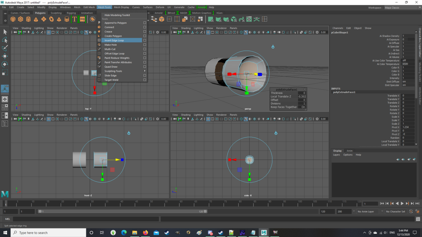The image size is (422, 237).
Task: Create a polygon cone from the shelf
Action: [x=36, y=19]
